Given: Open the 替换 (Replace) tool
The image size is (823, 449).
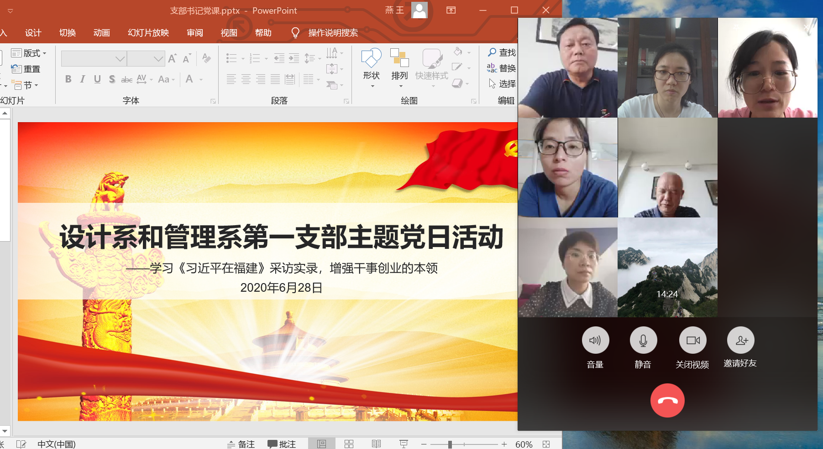Looking at the screenshot, I should [503, 68].
